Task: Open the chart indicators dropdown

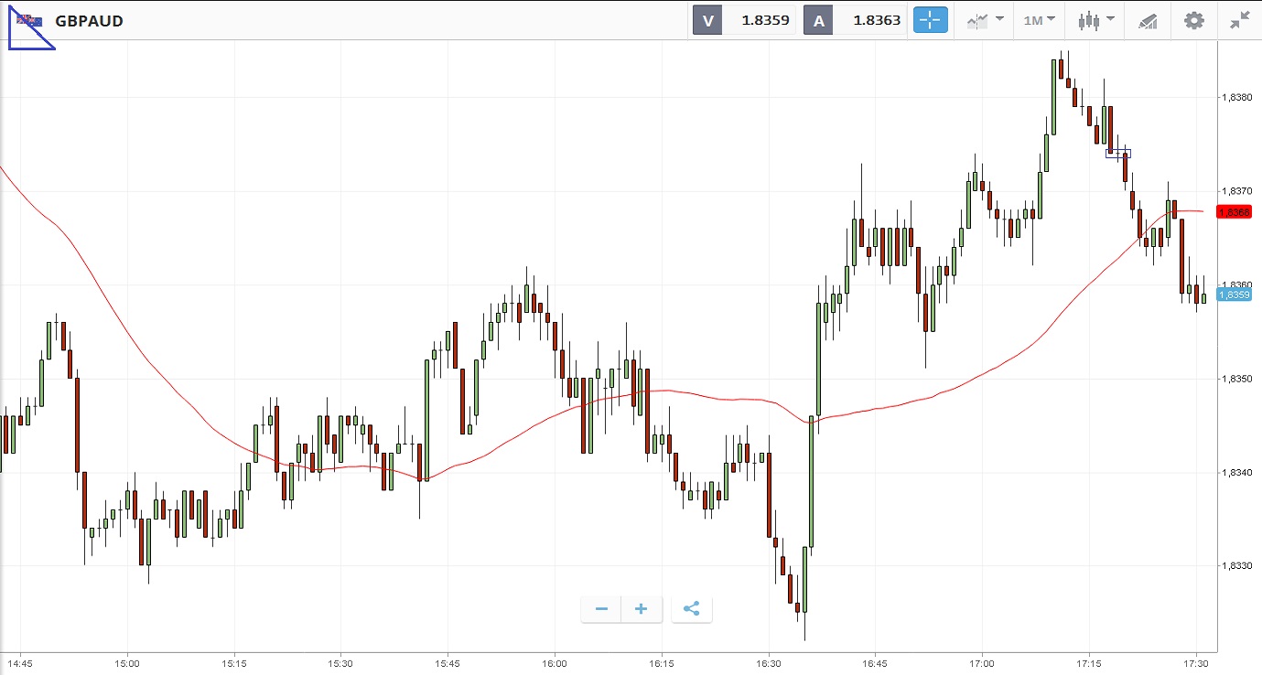Action: click(x=985, y=20)
